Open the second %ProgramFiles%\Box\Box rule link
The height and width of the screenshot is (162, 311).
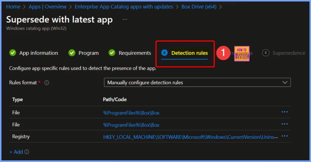(x=131, y=125)
